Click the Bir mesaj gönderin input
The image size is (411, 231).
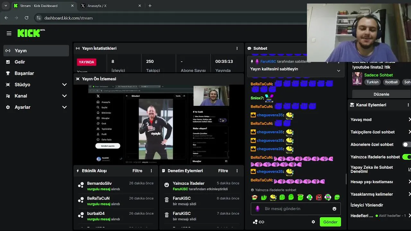(x=296, y=209)
